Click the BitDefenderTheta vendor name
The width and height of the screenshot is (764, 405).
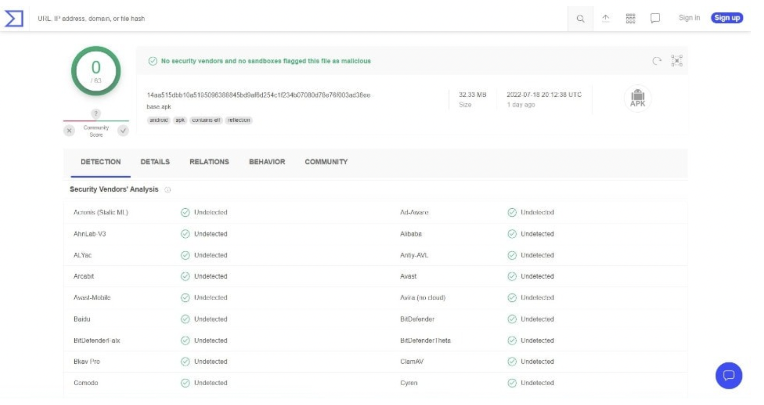425,341
